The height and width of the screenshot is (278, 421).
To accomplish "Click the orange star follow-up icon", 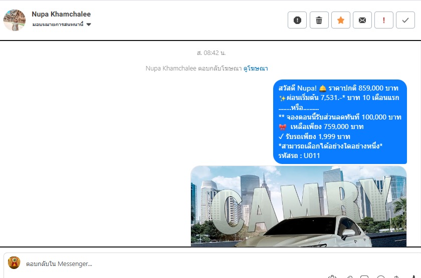I will (341, 20).
